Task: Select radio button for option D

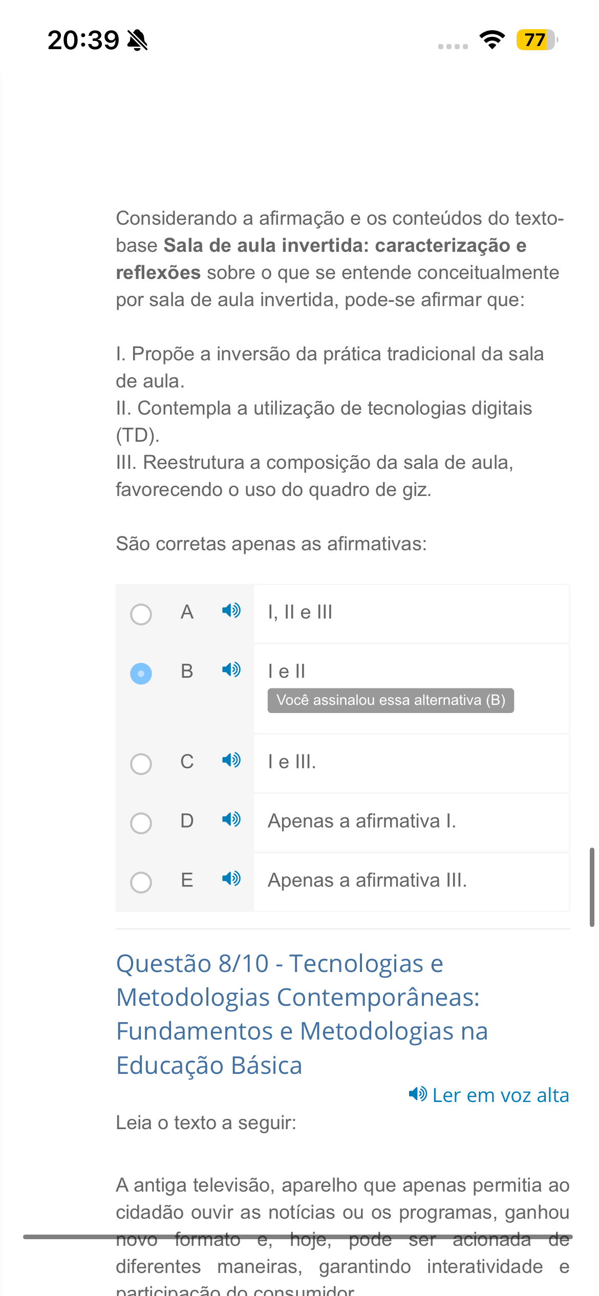Action: (x=141, y=823)
